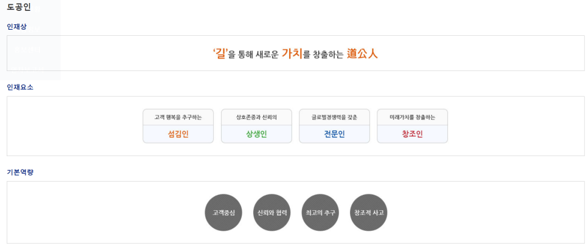Click the 최고의 추구 circle badge
Image resolution: width=588 pixels, height=246 pixels.
(320, 213)
